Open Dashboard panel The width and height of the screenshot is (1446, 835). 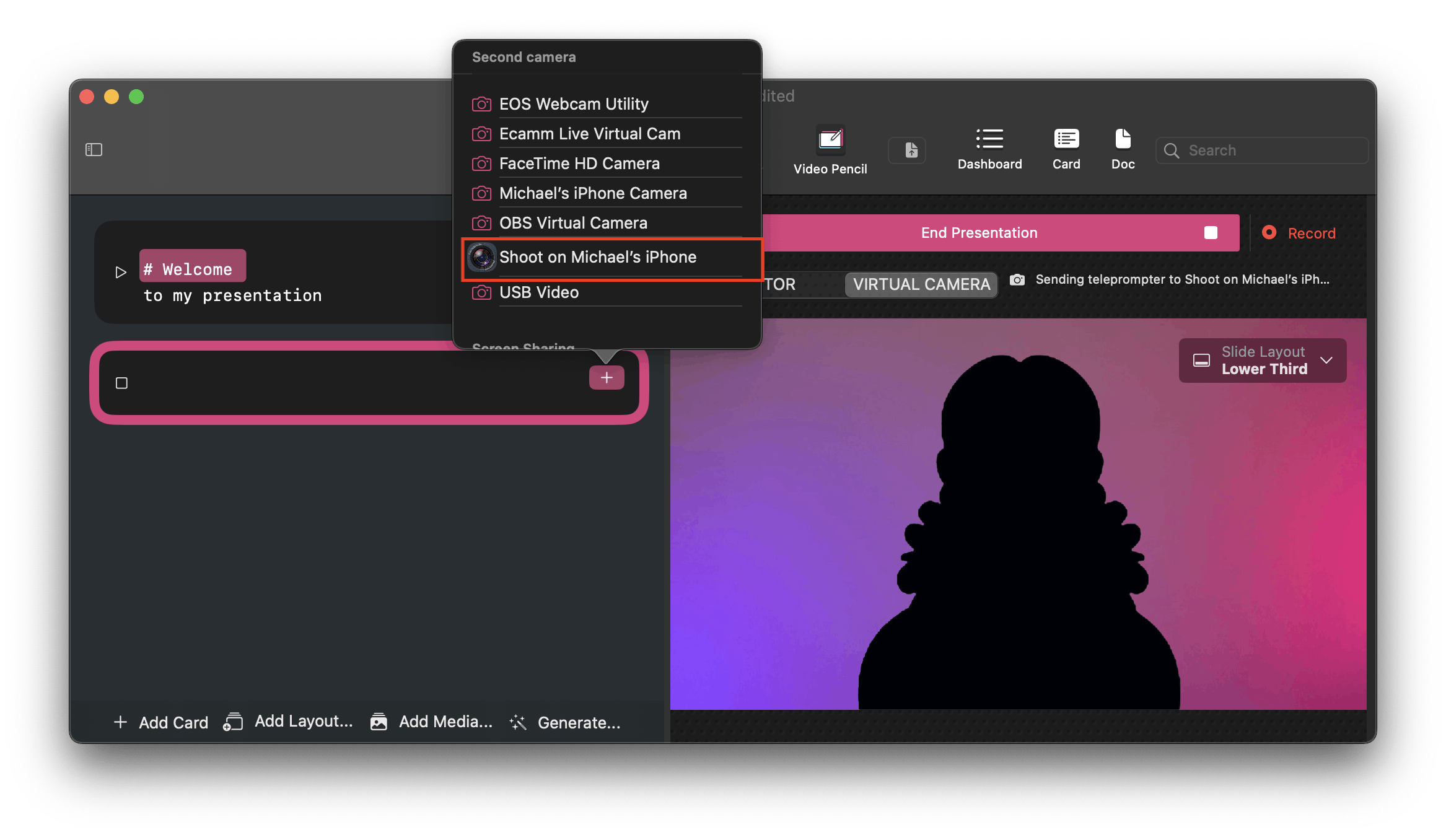(989, 148)
